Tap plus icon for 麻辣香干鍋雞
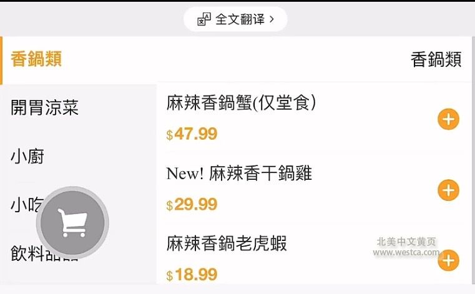 tap(448, 190)
